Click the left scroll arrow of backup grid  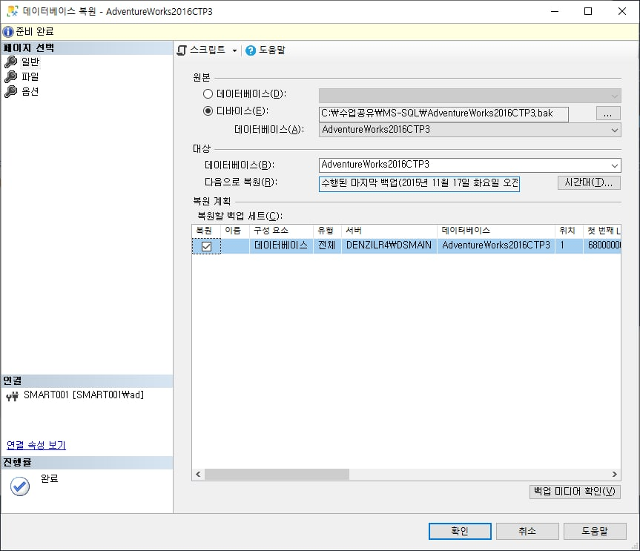[x=198, y=475]
